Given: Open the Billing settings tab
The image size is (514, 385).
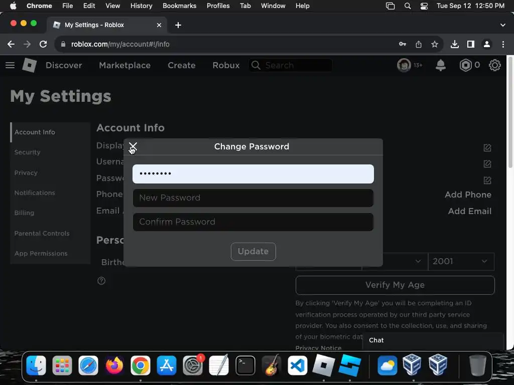Looking at the screenshot, I should (x=50, y=213).
